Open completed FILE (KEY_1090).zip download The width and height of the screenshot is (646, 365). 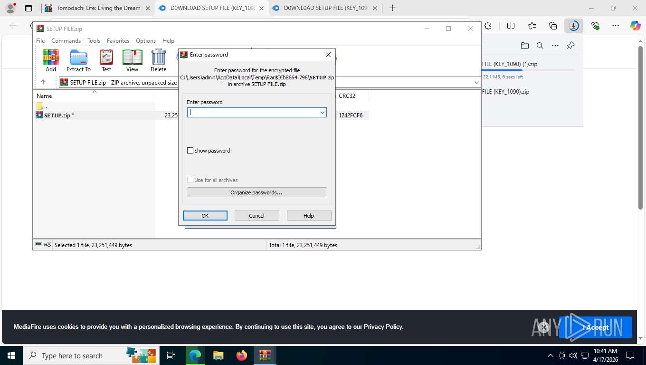pyautogui.click(x=505, y=92)
